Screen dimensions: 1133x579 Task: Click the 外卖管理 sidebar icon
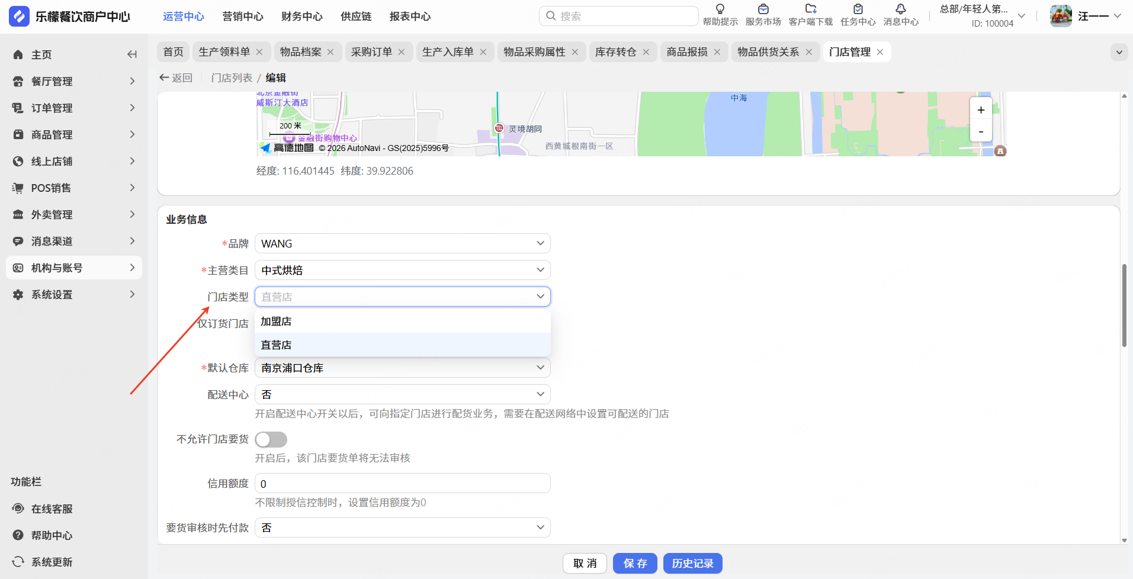coord(18,214)
